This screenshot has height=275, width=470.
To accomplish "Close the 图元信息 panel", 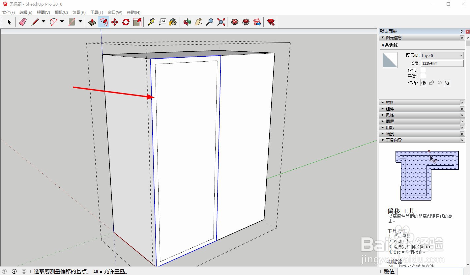I will [462, 38].
